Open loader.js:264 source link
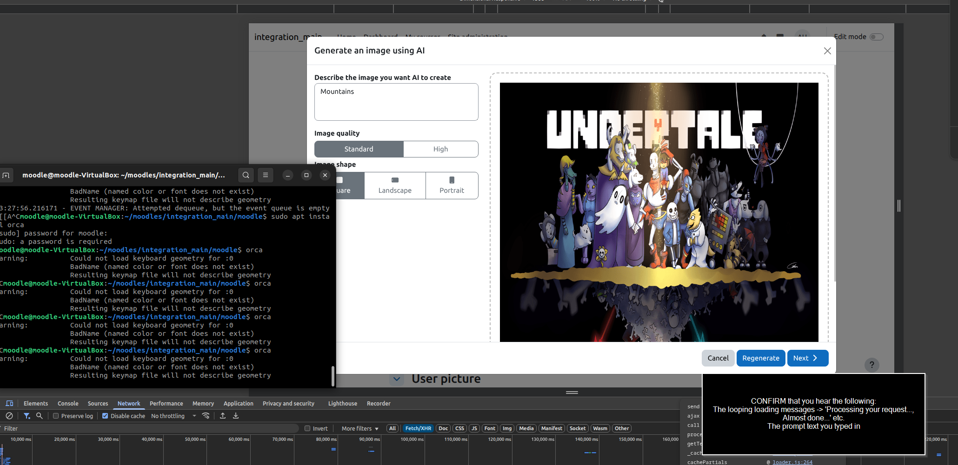Viewport: 958px width, 465px height. pyautogui.click(x=792, y=462)
